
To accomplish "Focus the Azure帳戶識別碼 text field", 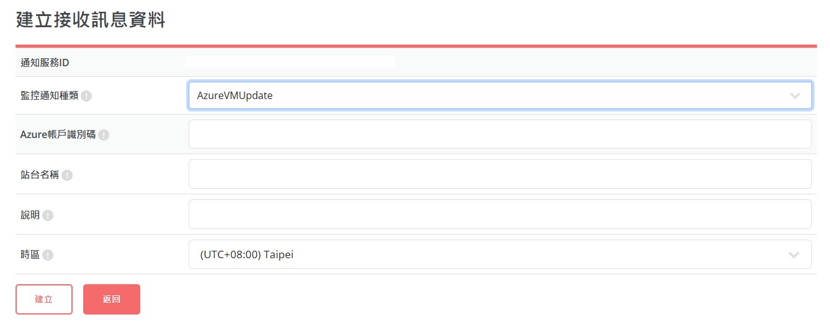I will 500,134.
